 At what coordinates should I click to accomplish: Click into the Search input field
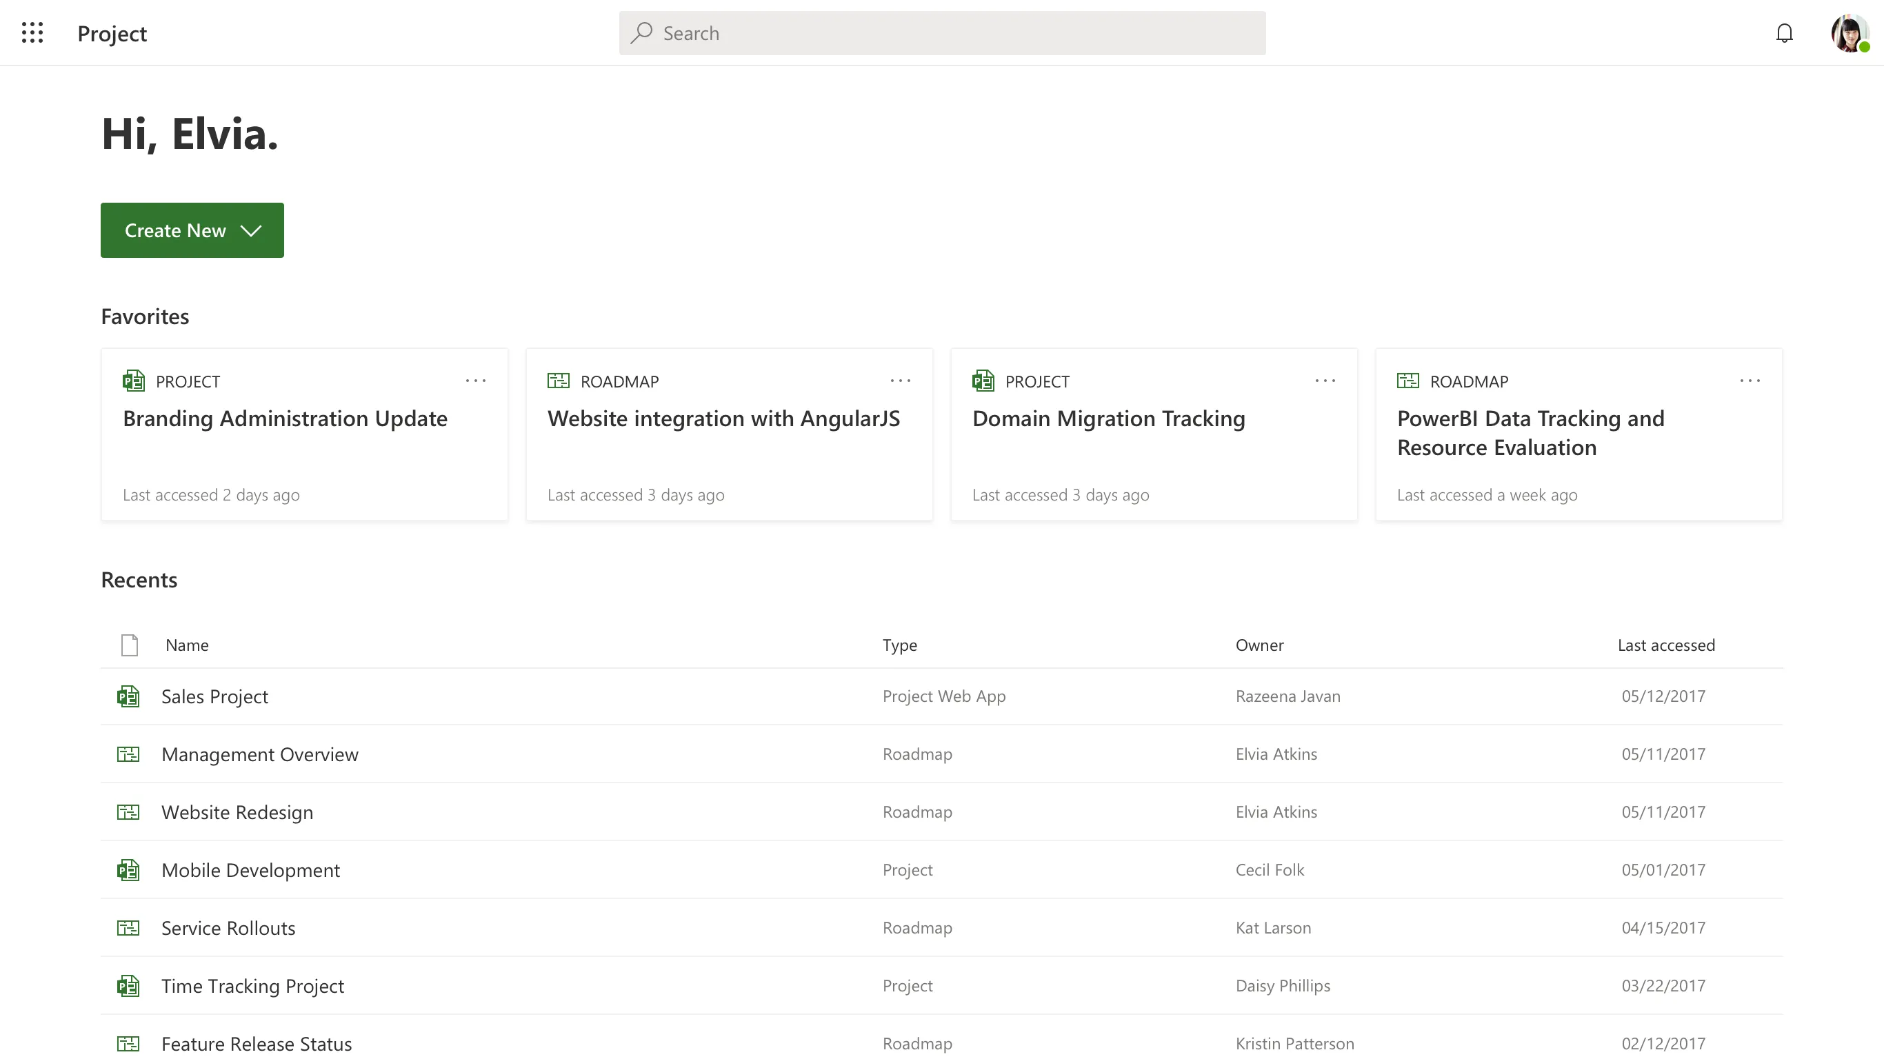pyautogui.click(x=942, y=33)
